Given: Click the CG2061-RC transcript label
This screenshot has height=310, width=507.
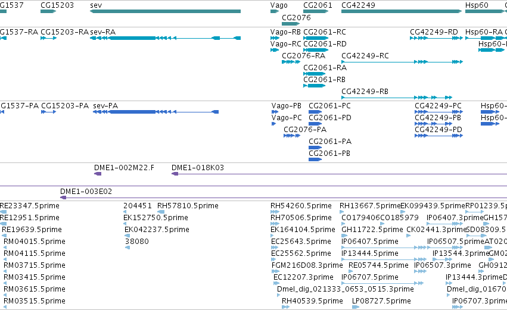Looking at the screenshot, I should click(325, 32).
